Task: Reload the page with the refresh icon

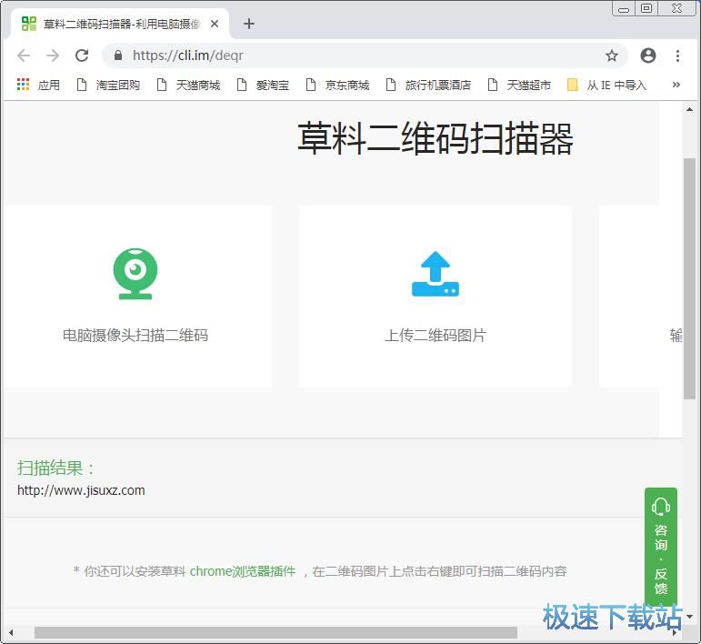Action: pos(82,55)
